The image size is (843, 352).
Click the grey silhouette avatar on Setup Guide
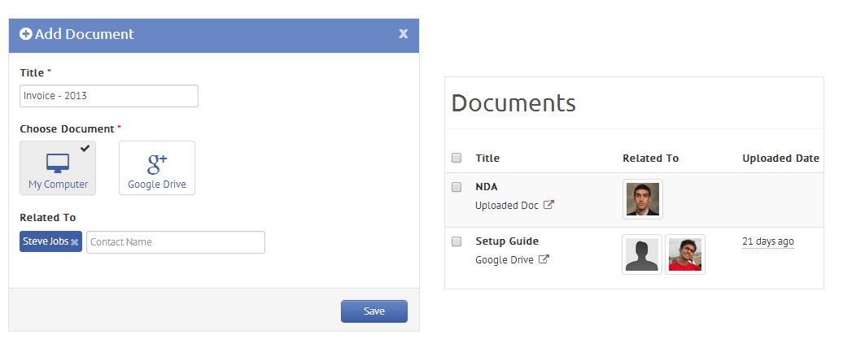click(x=642, y=254)
